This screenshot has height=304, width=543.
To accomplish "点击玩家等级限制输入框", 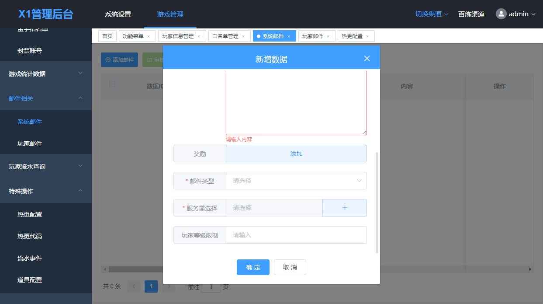I will (296, 234).
